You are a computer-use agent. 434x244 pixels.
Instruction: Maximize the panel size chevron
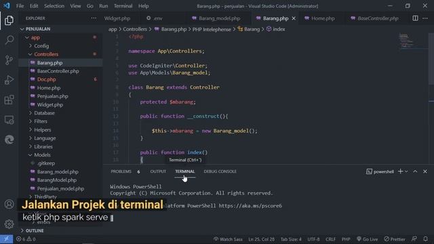(x=415, y=171)
